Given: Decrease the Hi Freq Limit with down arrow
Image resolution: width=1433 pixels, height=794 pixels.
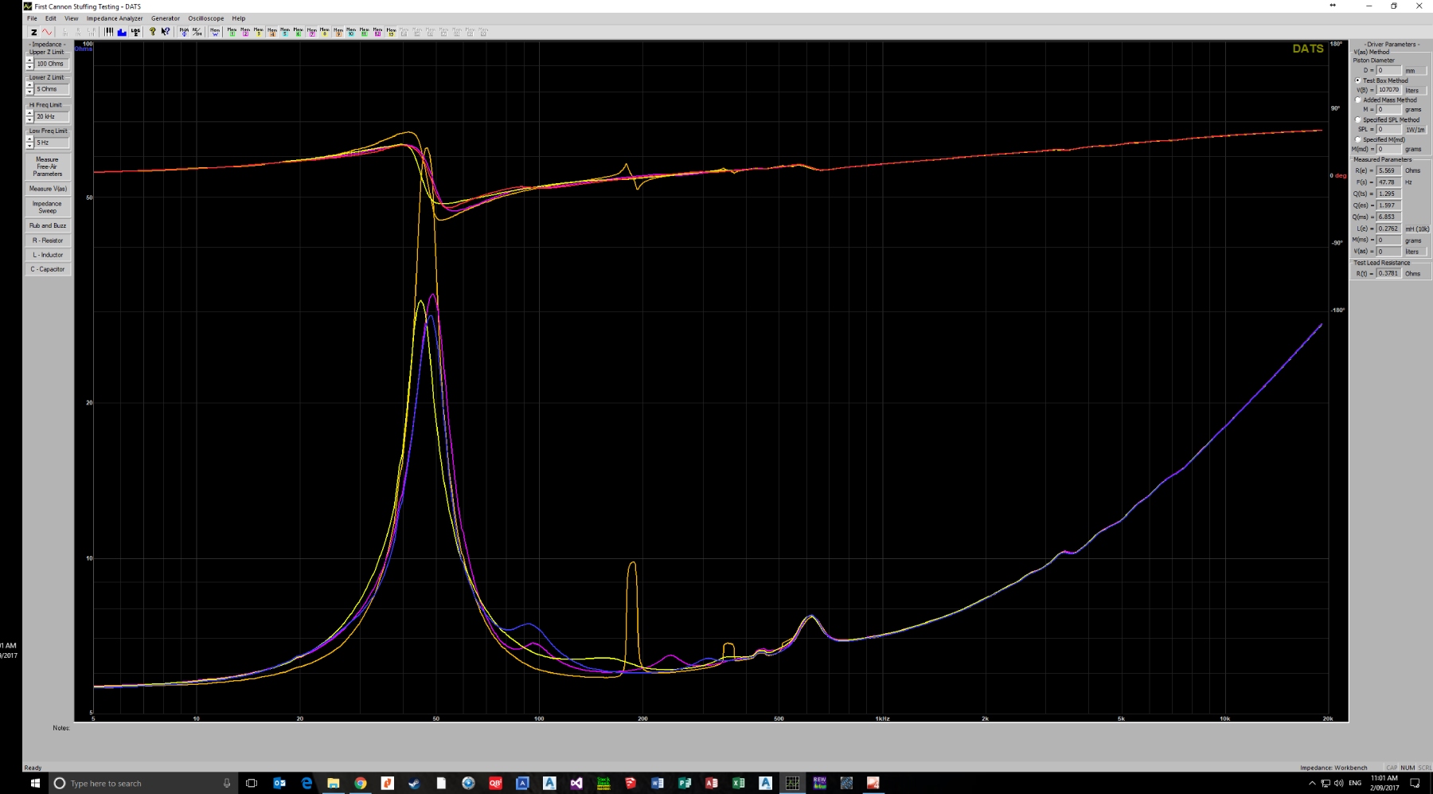Looking at the screenshot, I should coord(29,119).
